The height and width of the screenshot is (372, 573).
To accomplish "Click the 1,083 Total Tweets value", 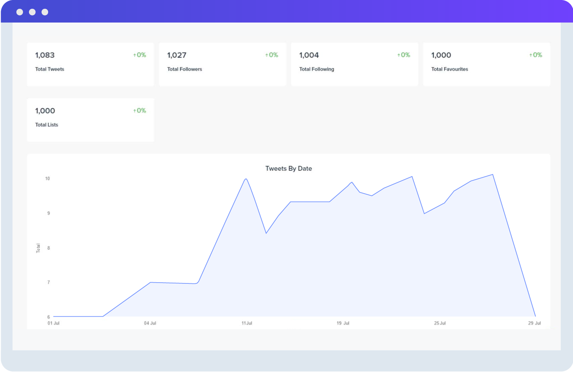I will (x=45, y=55).
